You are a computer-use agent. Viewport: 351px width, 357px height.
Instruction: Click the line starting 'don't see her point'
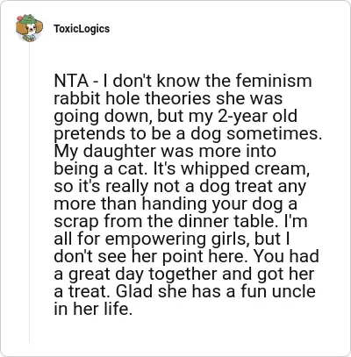coord(186,256)
